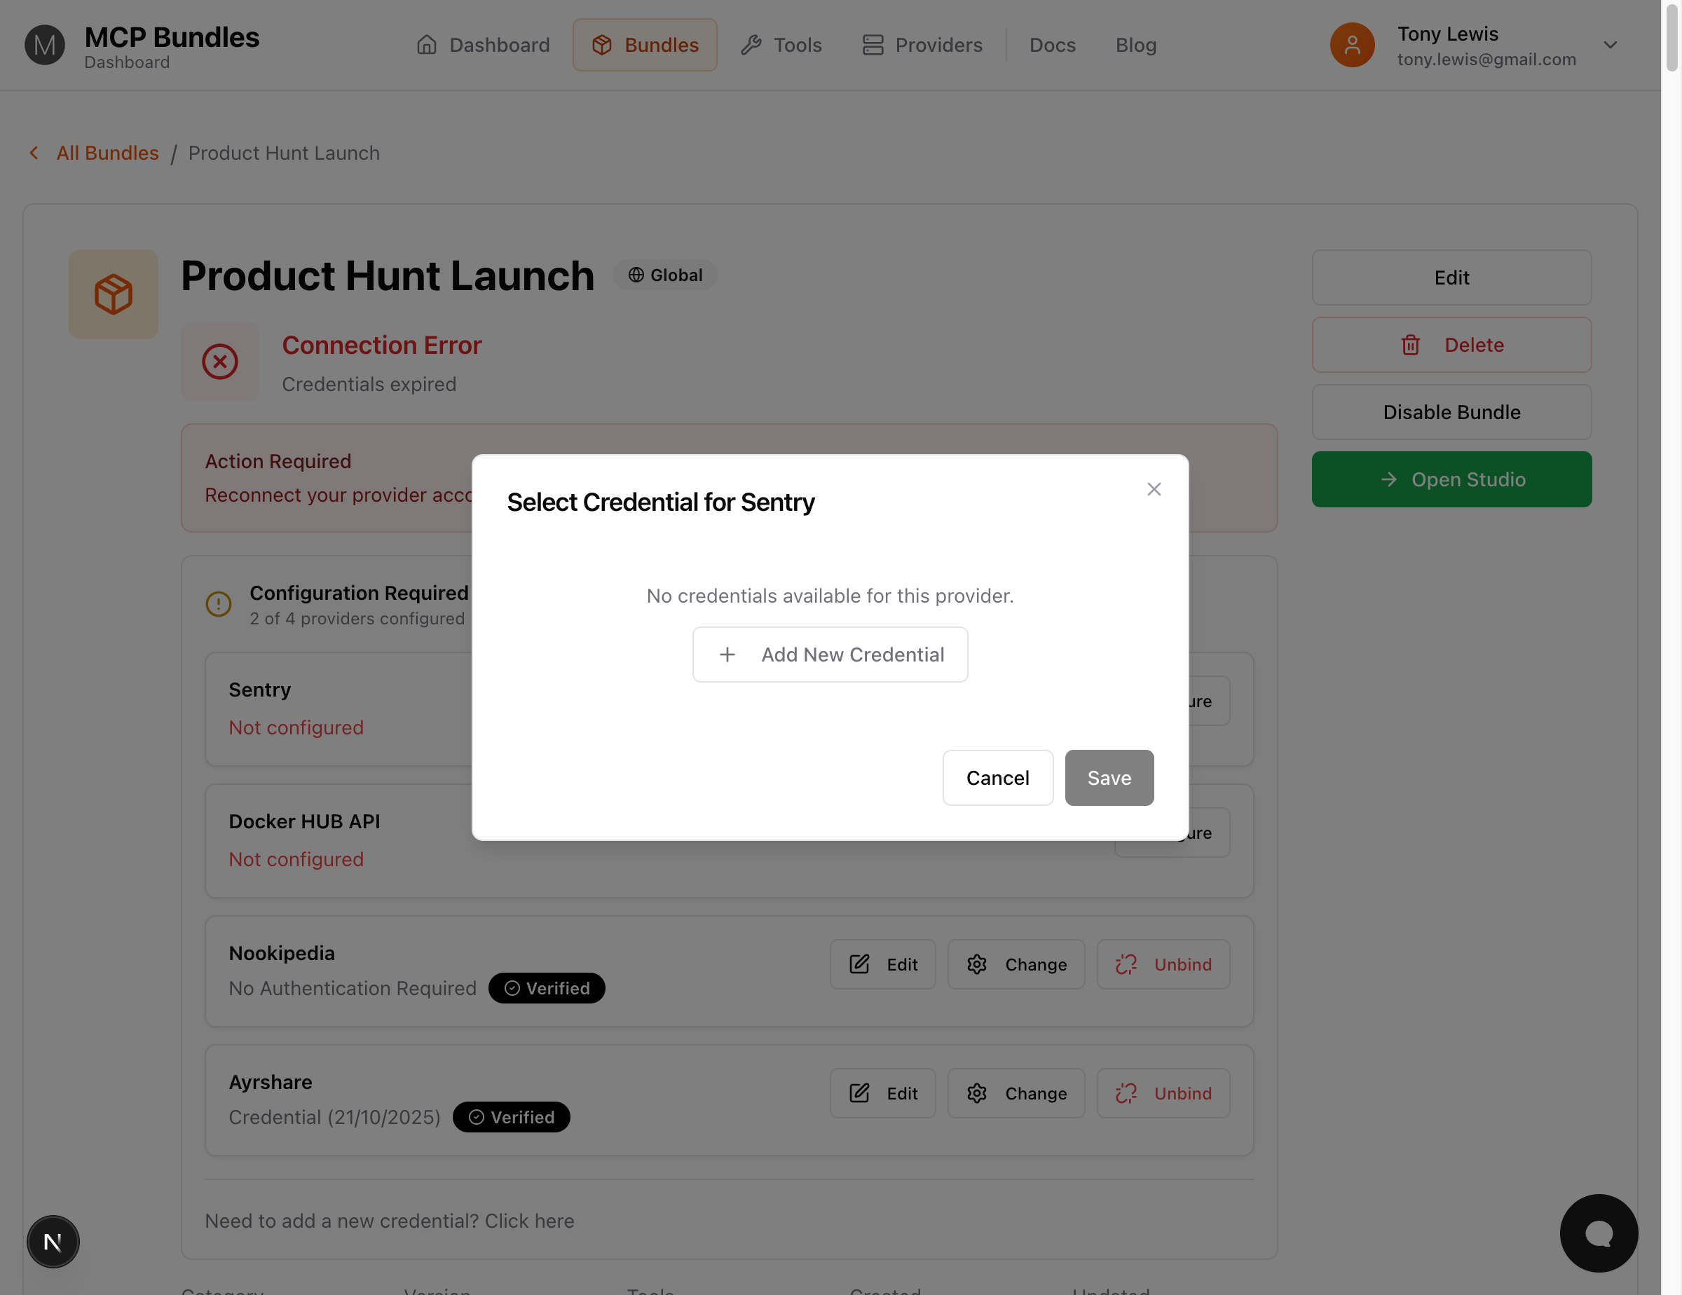The image size is (1682, 1295).
Task: Open the gear Change icon for Ayrshare
Action: pyautogui.click(x=976, y=1092)
